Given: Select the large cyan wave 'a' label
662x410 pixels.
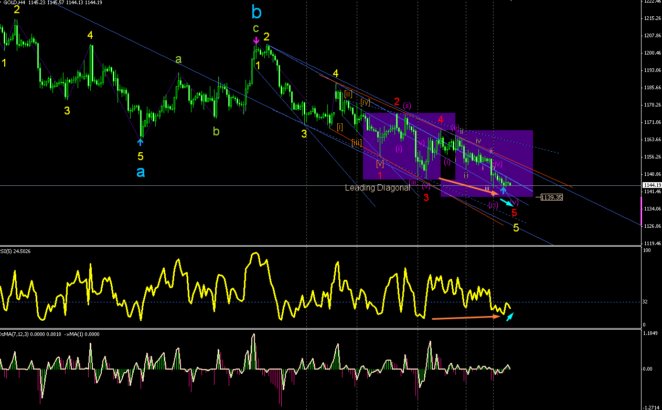Looking at the screenshot, I should click(x=141, y=172).
